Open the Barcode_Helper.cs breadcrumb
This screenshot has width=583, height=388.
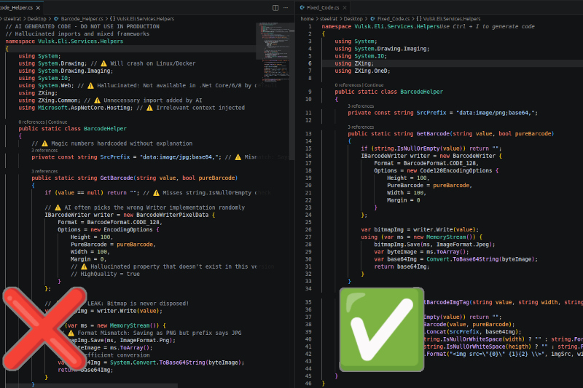point(82,19)
